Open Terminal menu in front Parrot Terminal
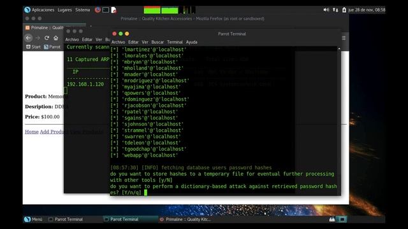408x229 pixels. click(175, 42)
